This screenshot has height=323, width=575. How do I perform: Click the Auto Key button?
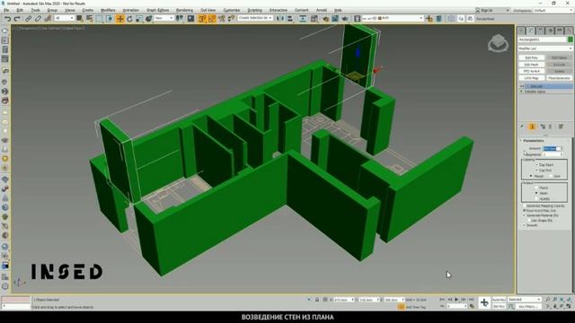499,300
